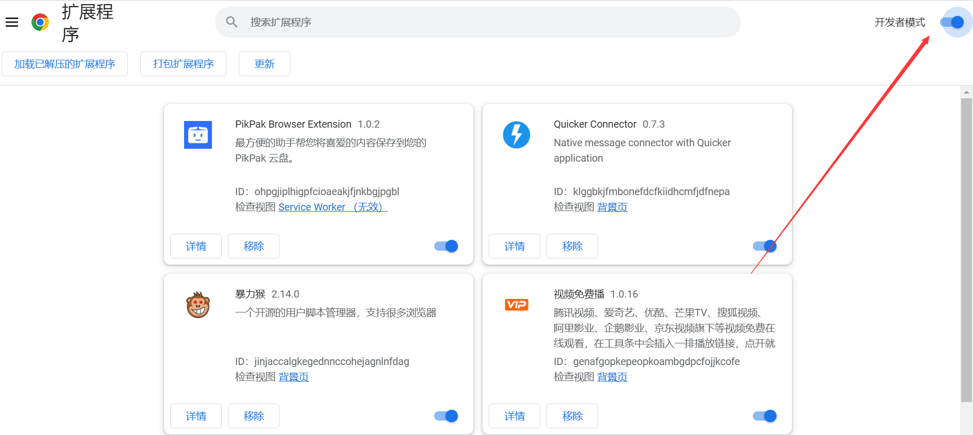The width and height of the screenshot is (973, 435).
Task: Click the 暴力猴 monkey icon
Action: coord(198,305)
